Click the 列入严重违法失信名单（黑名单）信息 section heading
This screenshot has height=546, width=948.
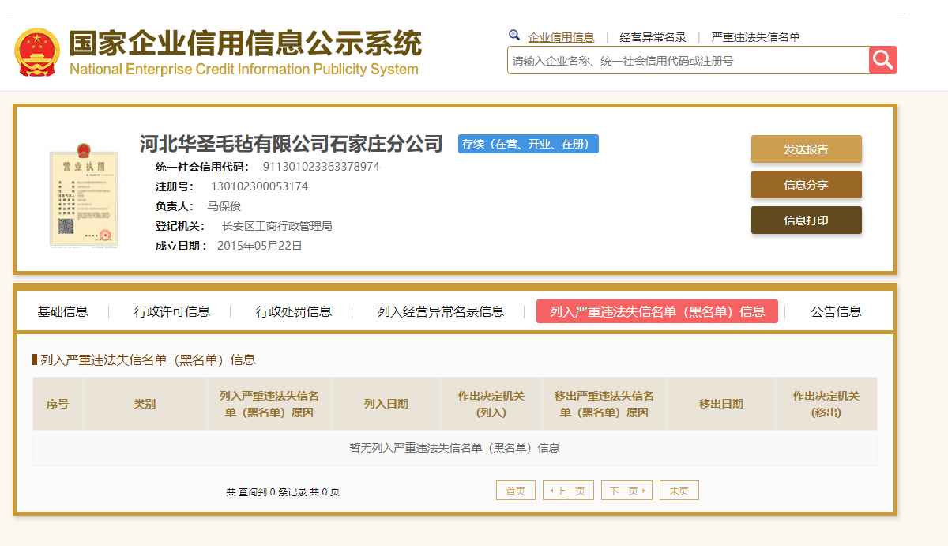(x=148, y=360)
